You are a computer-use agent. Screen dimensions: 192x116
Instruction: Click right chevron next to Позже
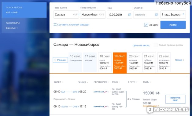click(183, 60)
